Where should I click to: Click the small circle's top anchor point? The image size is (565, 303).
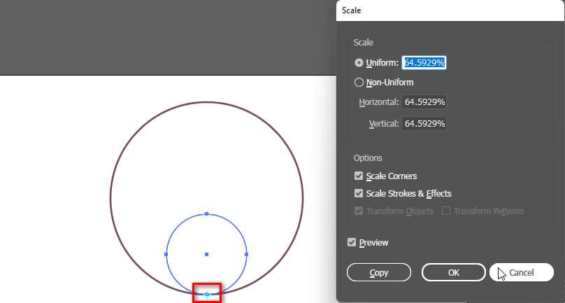coord(206,214)
